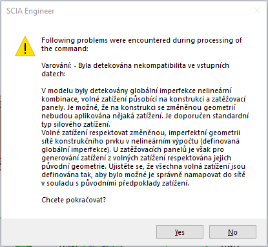
Task: Click the 'Volné zatížení respektovat změněnou' line
Action: click(x=141, y=133)
